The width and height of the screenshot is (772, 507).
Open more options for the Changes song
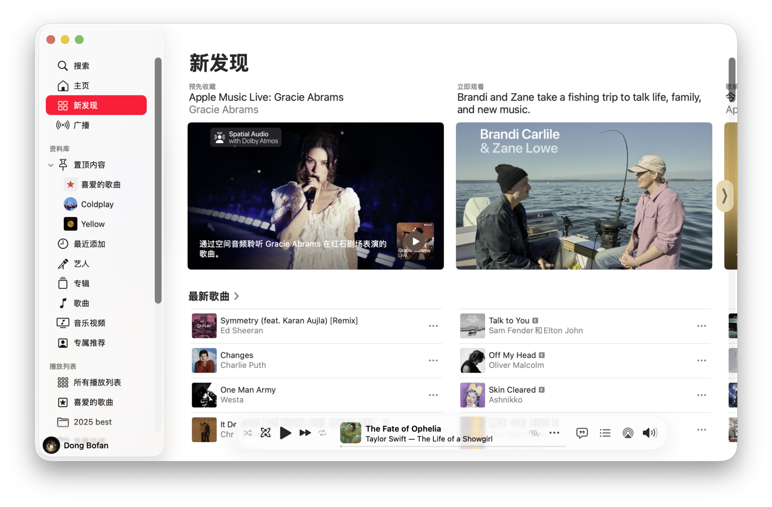tap(433, 360)
